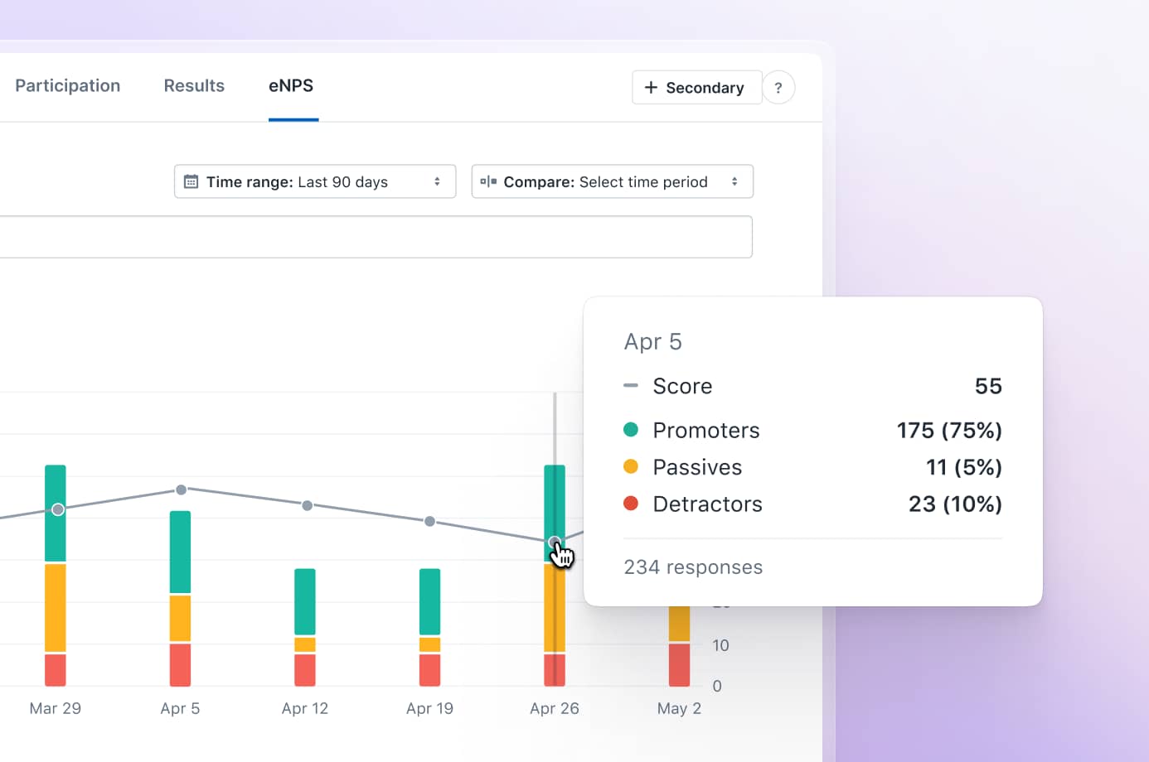The width and height of the screenshot is (1149, 762).
Task: Click the compare icon beside Compare selector
Action: tap(487, 181)
